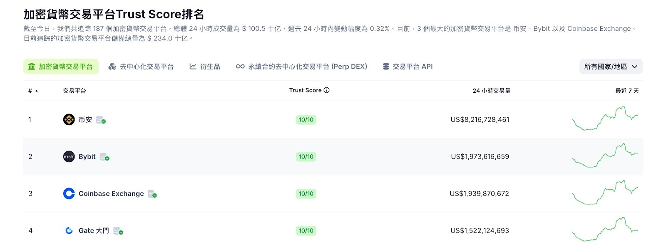Viewport: 666px width, 250px height.
Task: Click the Coinbase Exchange logo icon
Action: [x=69, y=194]
